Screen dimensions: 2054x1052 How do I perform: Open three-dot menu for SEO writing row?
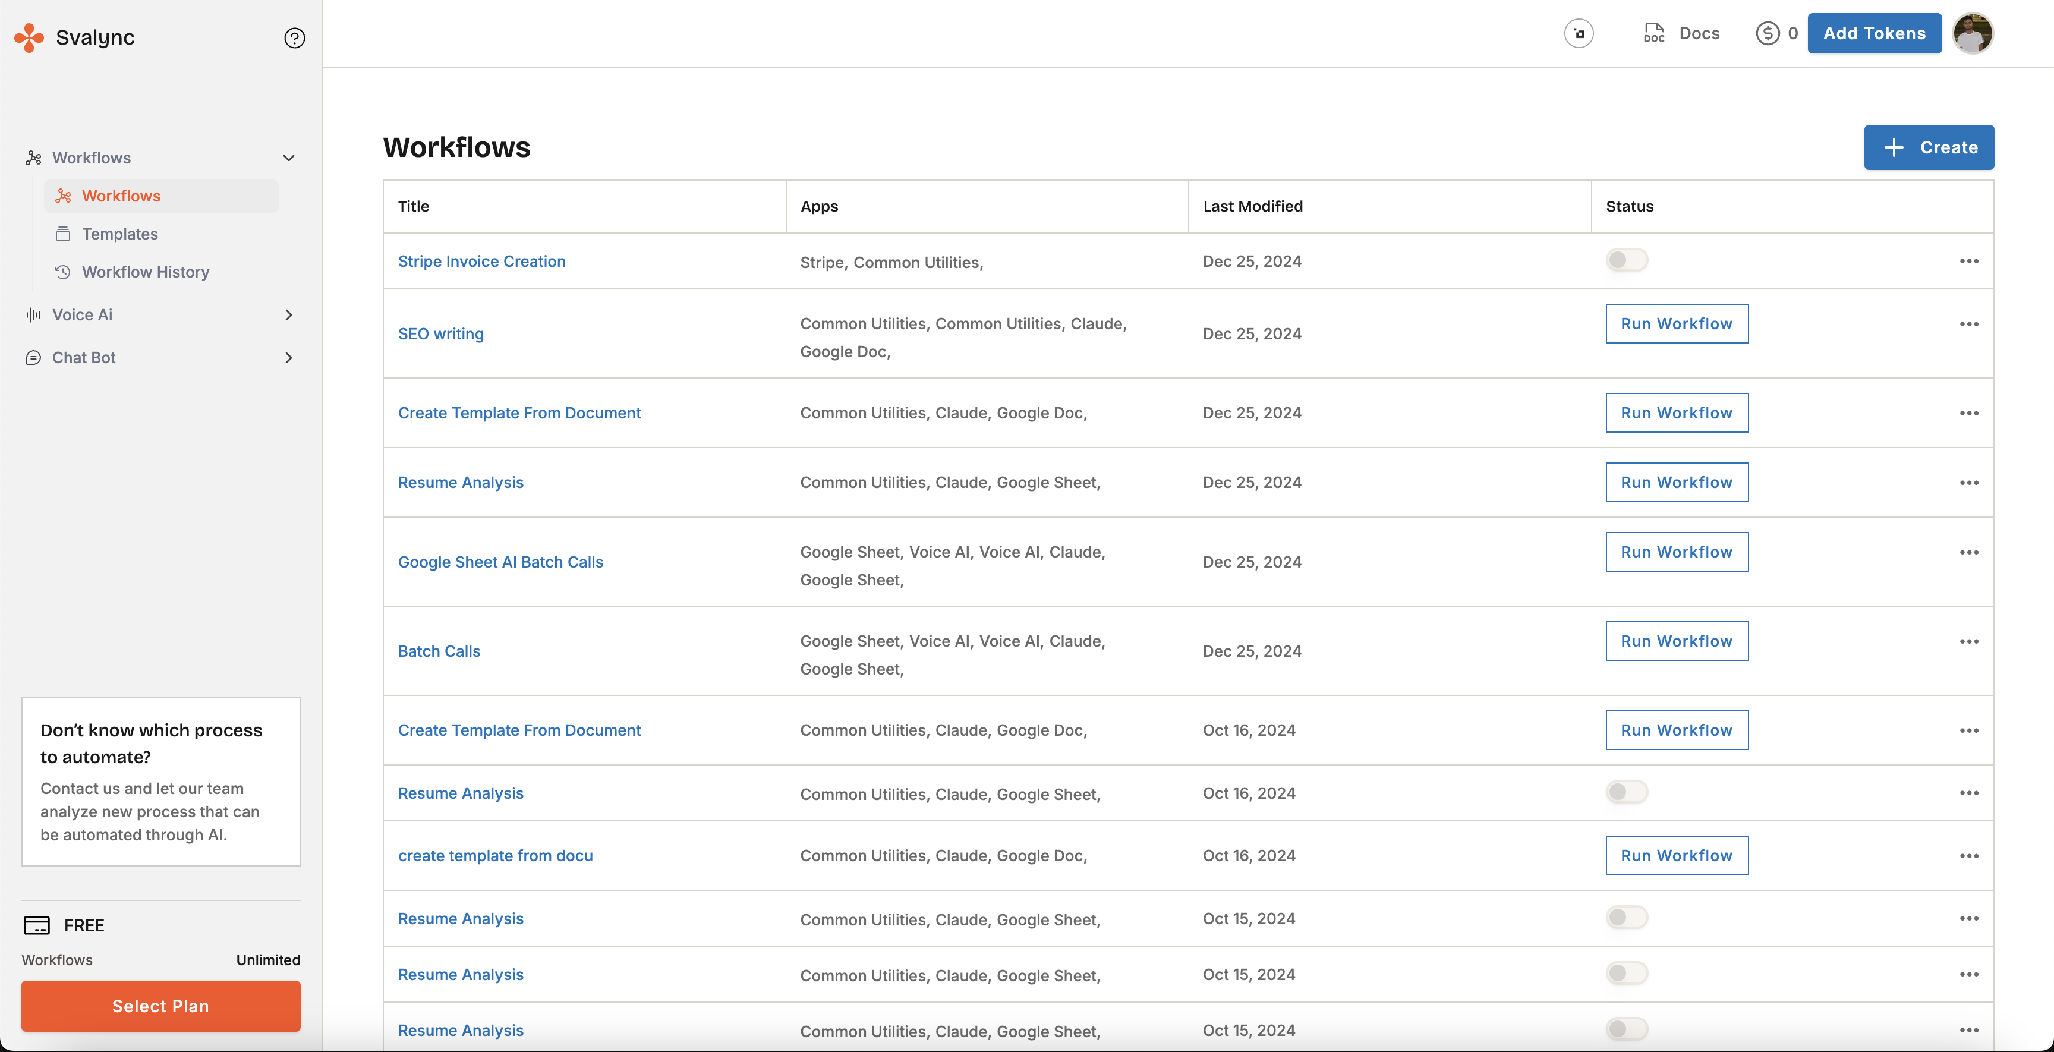point(1968,325)
